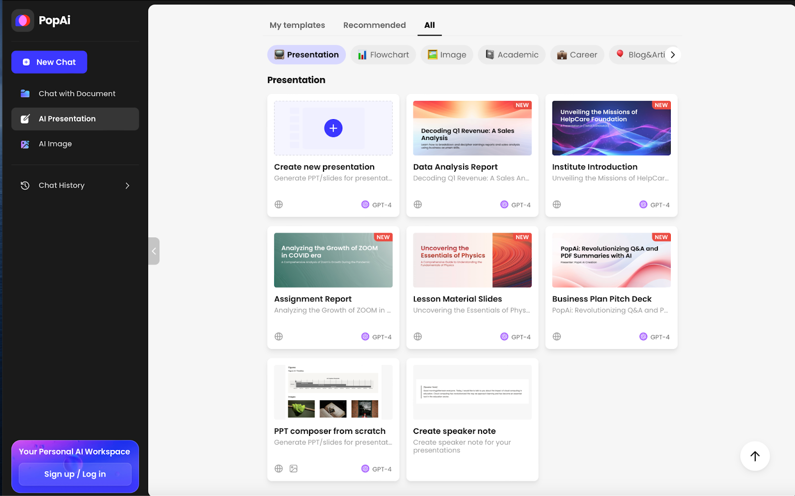
Task: Collapse the sidebar with the chevron
Action: (154, 251)
